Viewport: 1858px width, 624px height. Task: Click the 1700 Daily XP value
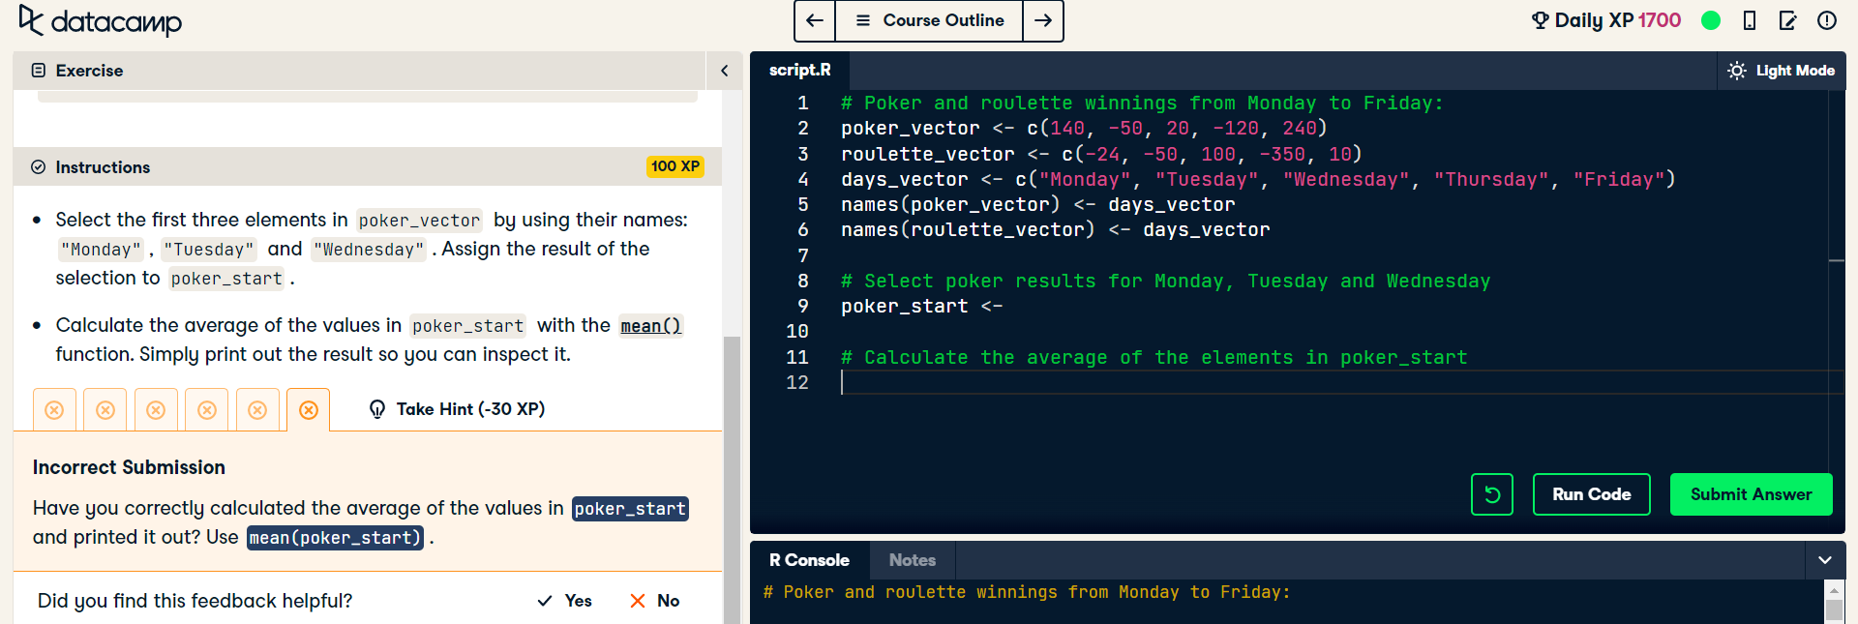[x=1660, y=20]
